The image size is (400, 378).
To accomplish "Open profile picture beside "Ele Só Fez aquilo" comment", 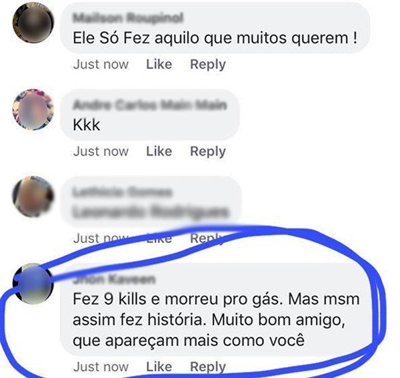I will point(33,23).
